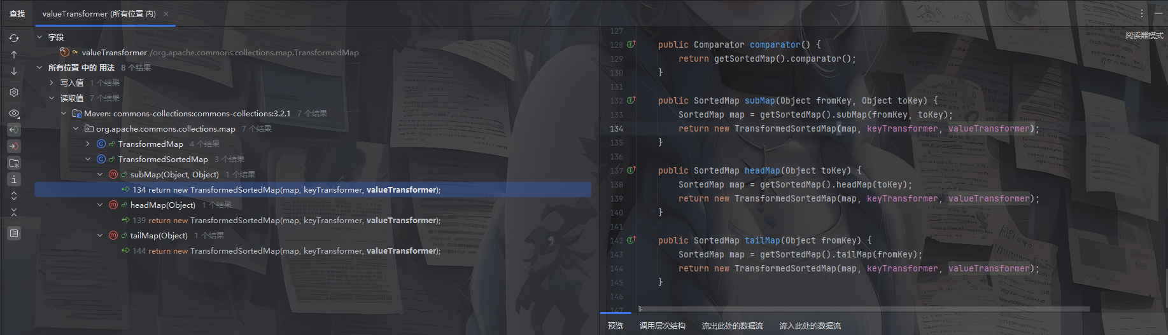
Task: Open find usages settings gear
Action: (14, 92)
